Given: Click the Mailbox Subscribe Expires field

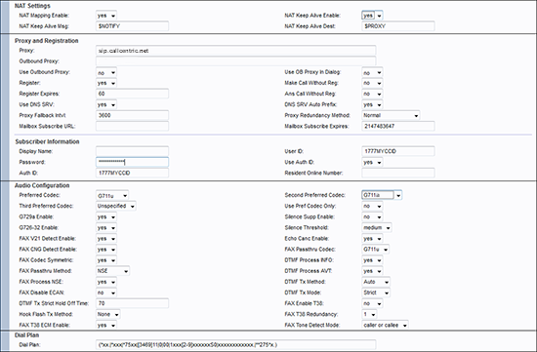Looking at the screenshot, I should [398, 126].
